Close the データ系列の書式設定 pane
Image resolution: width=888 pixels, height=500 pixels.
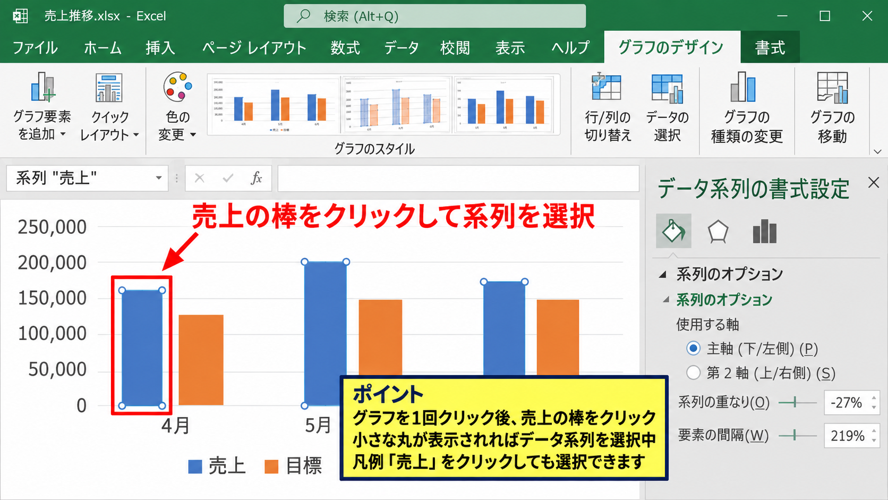click(874, 183)
